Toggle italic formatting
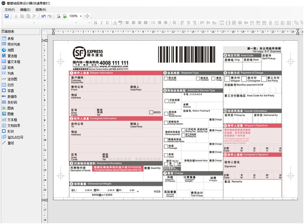This screenshot has height=224, width=304. 101,23
